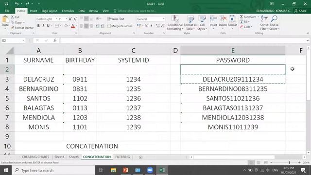
Task: Switch to Page Layout view
Action: [259, 162]
